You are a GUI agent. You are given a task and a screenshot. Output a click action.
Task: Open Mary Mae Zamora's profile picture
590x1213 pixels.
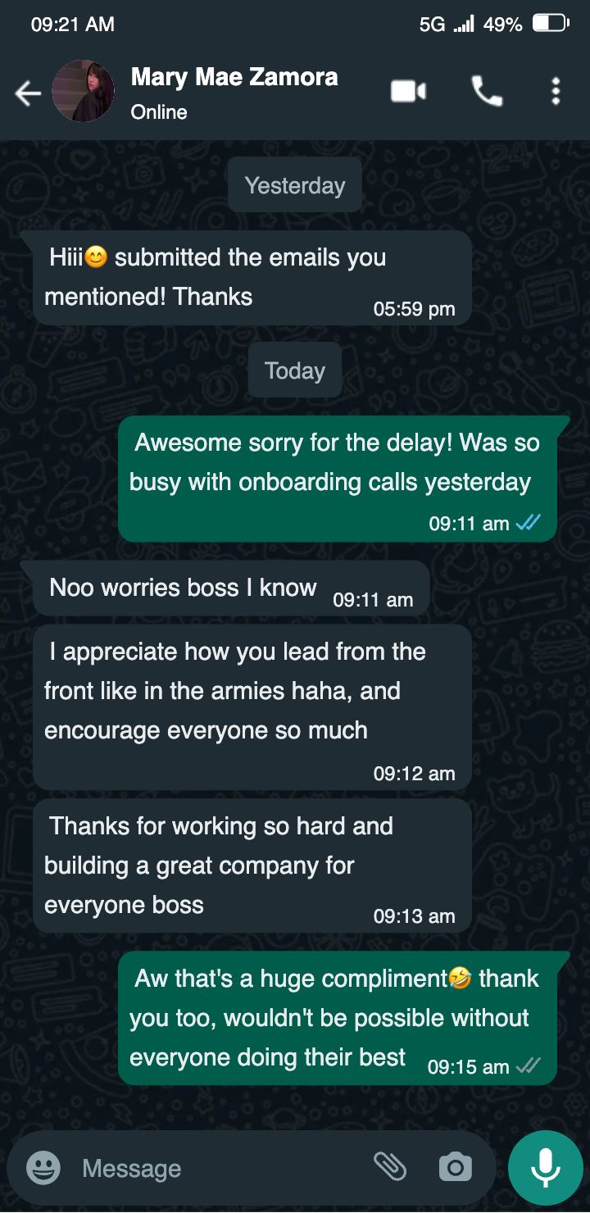pyautogui.click(x=84, y=91)
